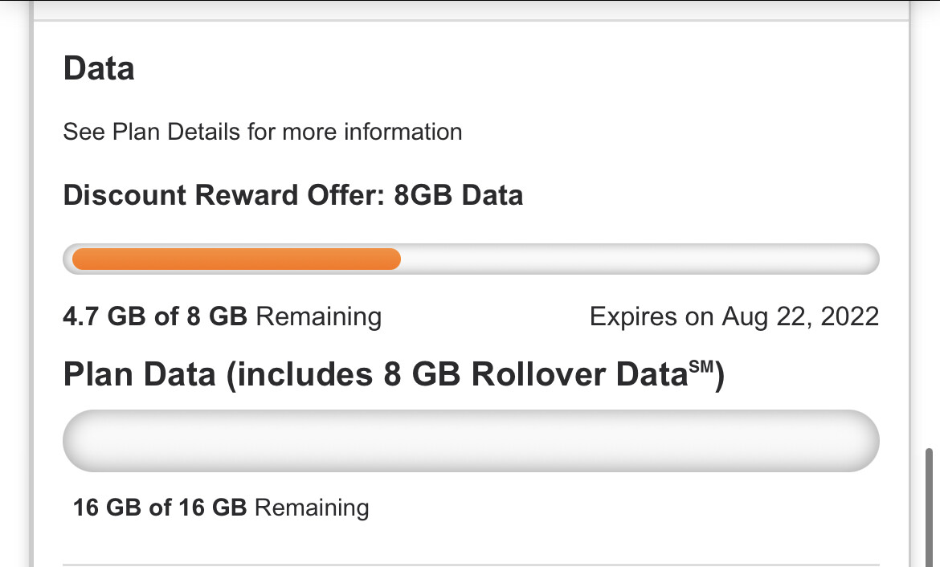Click the "Plan Data" heading words
The width and height of the screenshot is (940, 567).
(x=140, y=375)
